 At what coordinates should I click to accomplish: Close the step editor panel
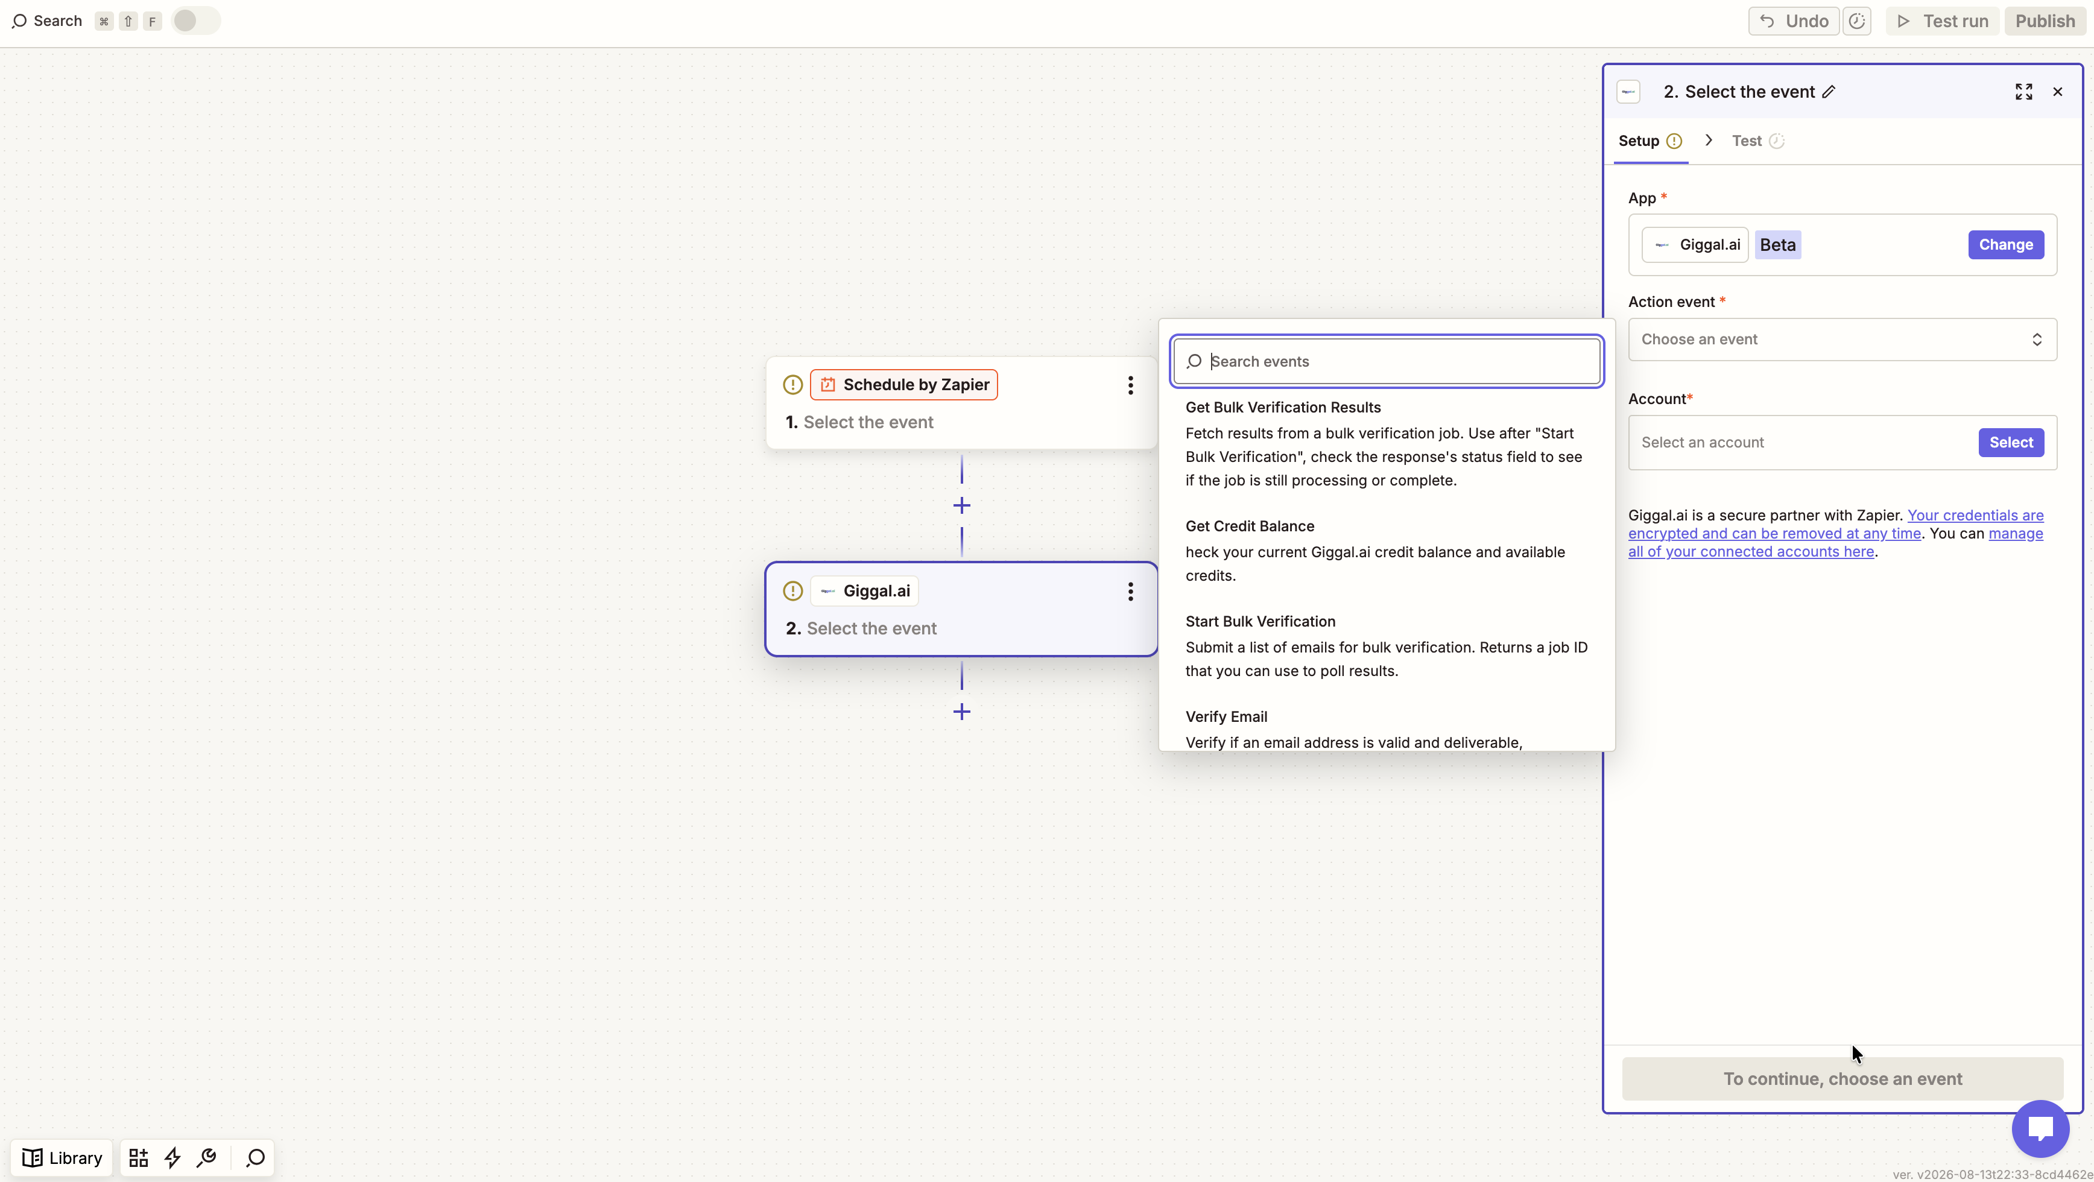pyautogui.click(x=2057, y=92)
